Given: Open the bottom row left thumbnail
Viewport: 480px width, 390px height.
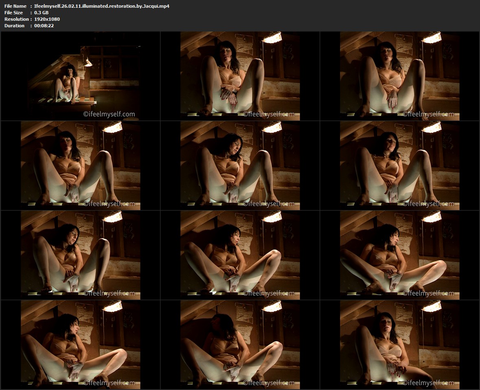Looking at the screenshot, I should point(81,345).
